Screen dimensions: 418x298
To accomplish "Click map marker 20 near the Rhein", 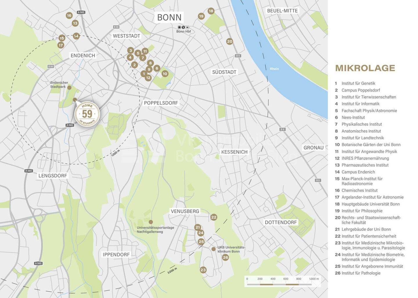I will pyautogui.click(x=230, y=42).
